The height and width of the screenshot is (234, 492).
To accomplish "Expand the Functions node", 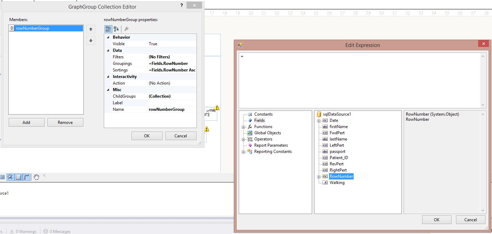I will (244, 127).
